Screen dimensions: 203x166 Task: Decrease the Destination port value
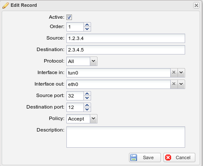click(x=87, y=109)
